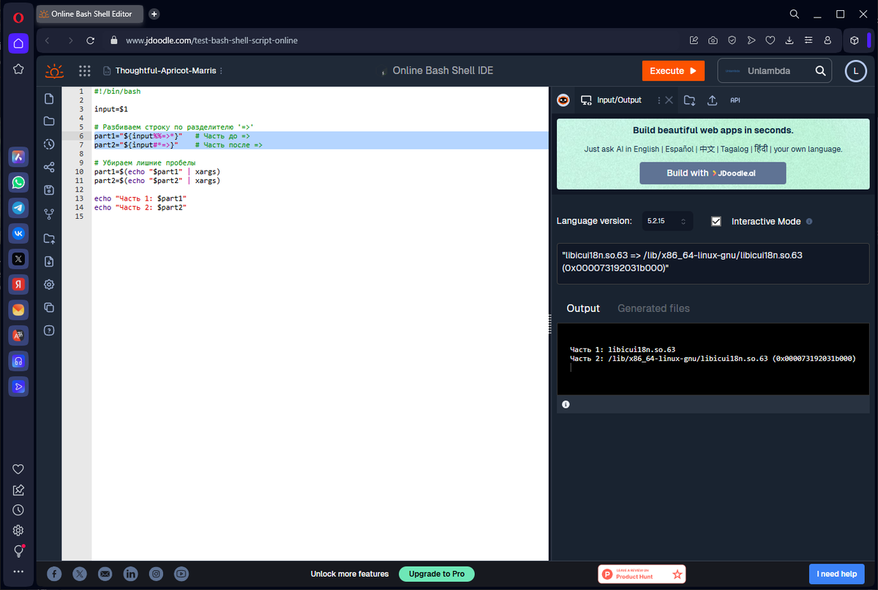Click the Upgrade to Pro button
This screenshot has width=878, height=590.
(x=437, y=574)
